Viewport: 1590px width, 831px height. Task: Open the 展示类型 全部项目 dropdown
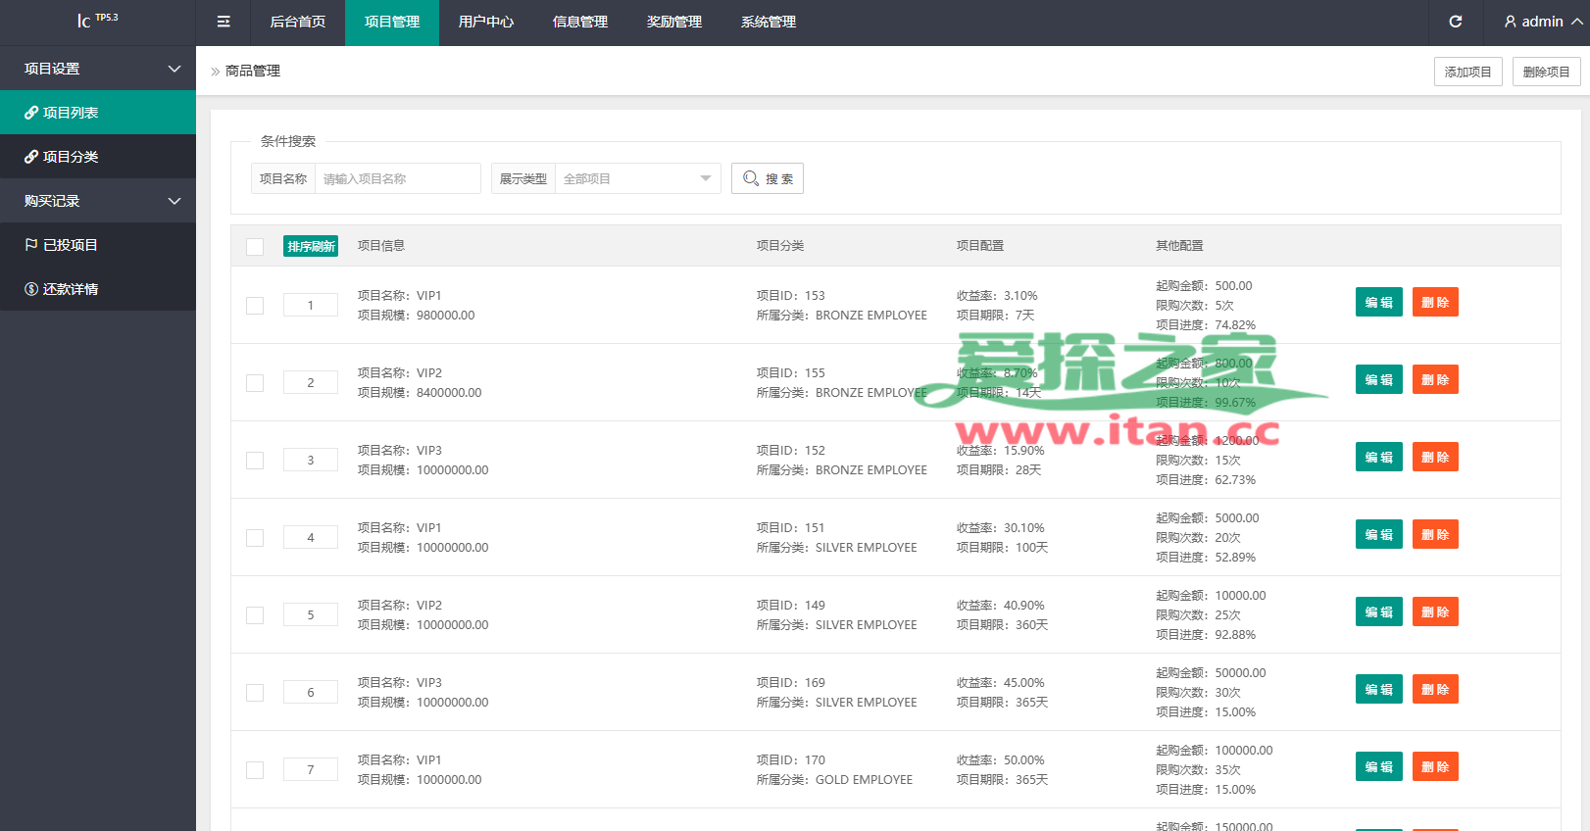[x=637, y=178]
